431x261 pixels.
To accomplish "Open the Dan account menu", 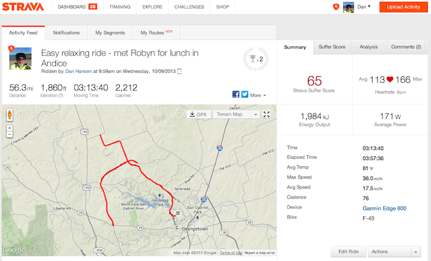I will (364, 7).
